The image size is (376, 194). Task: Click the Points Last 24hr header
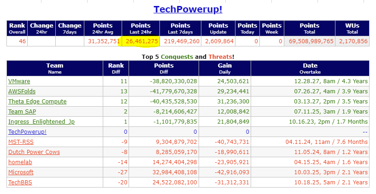[x=141, y=29]
